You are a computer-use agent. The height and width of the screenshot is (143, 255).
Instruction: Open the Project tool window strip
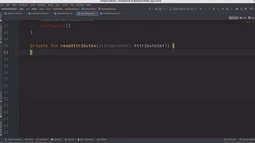(1, 17)
